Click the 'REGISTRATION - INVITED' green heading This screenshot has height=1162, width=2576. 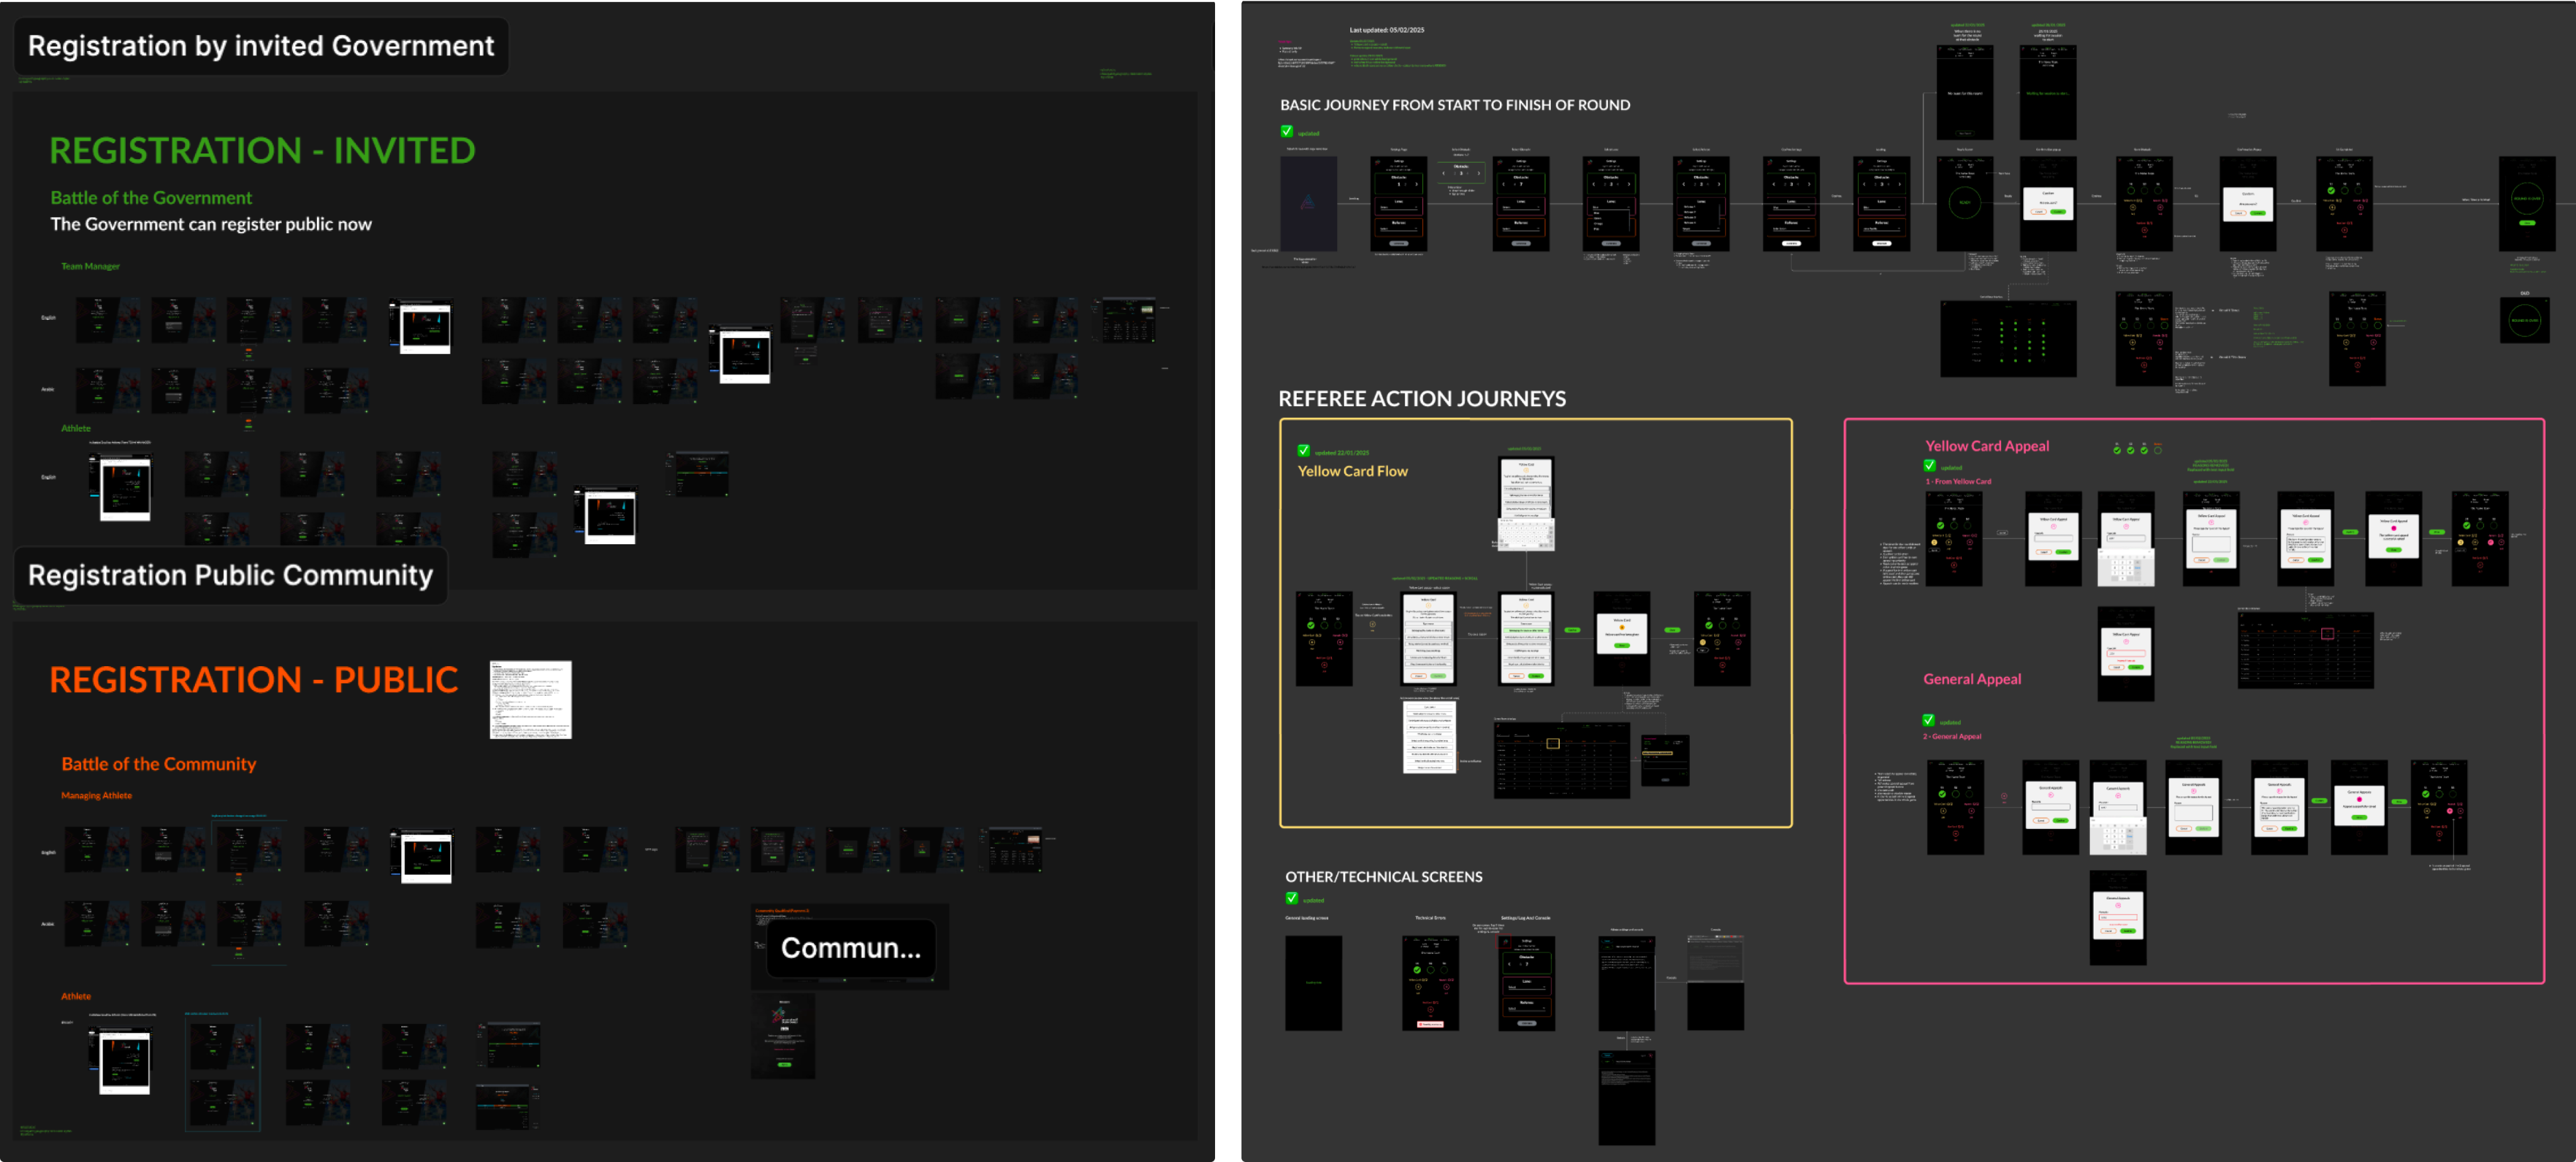point(262,151)
